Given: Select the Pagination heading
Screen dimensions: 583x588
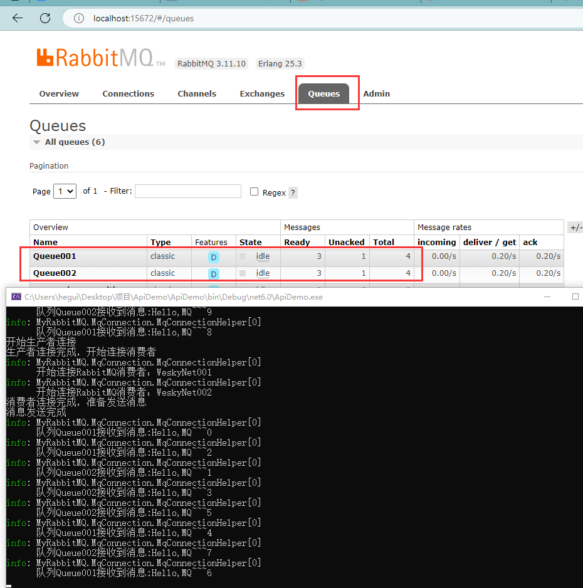Looking at the screenshot, I should tap(49, 165).
